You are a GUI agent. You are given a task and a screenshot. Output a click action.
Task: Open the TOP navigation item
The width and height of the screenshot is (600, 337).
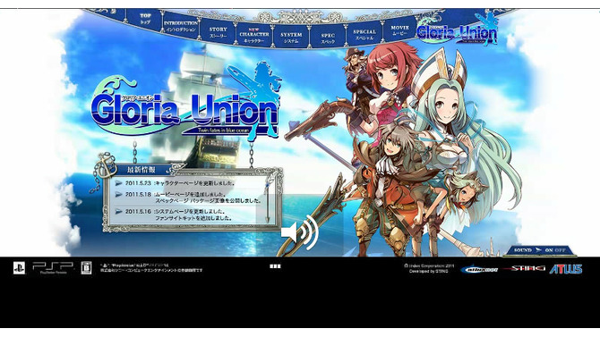(x=145, y=19)
